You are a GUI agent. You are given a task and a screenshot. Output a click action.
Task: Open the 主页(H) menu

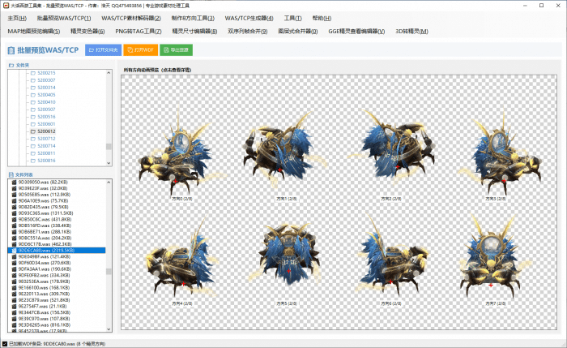(x=17, y=18)
